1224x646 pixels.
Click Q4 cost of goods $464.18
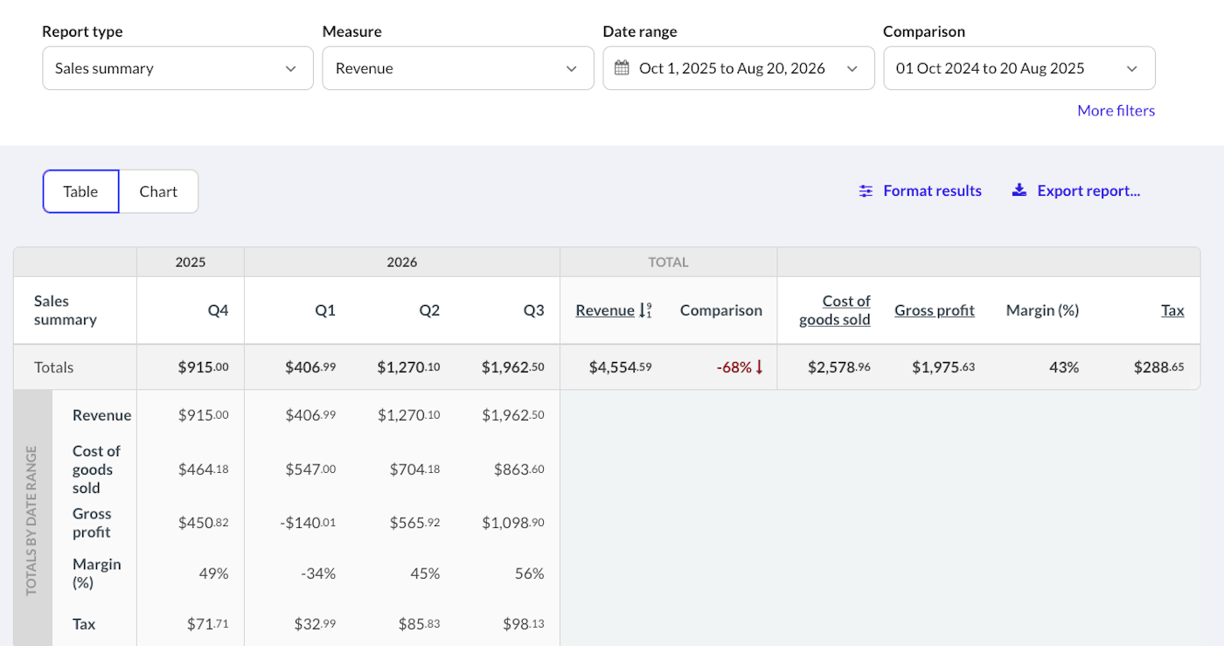(x=204, y=469)
